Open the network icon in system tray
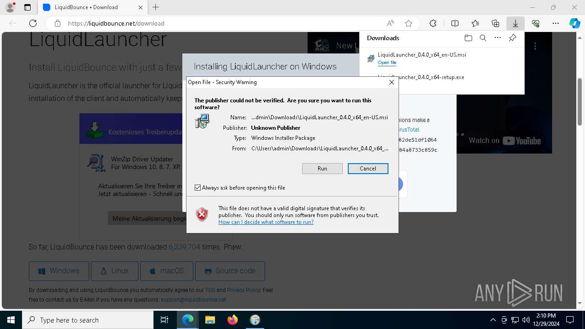 point(515,320)
